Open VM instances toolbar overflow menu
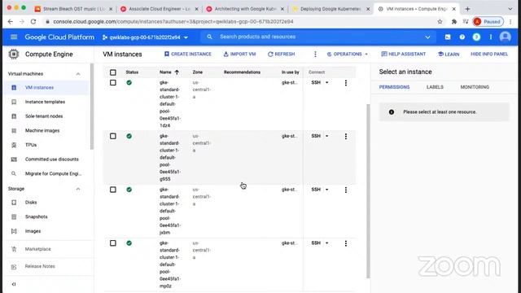521x293 pixels. [x=315, y=55]
